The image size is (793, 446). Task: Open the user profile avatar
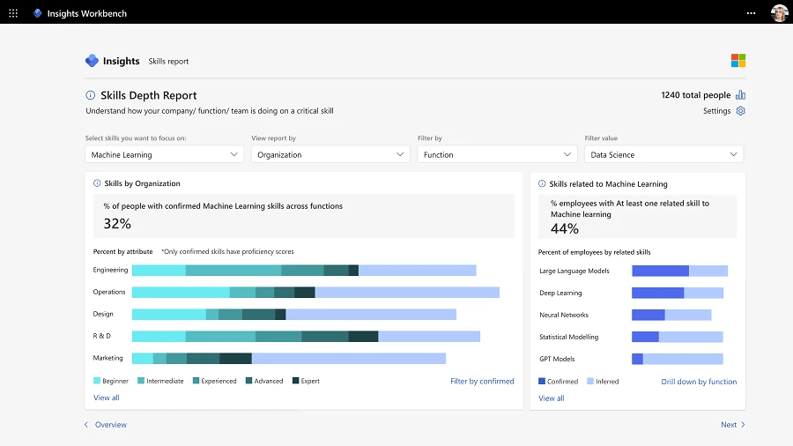[x=779, y=13]
